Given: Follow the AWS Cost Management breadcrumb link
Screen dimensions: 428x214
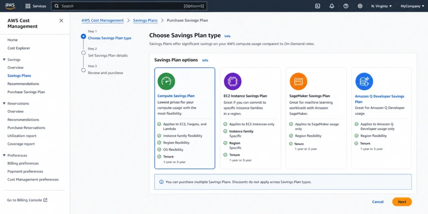Looking at the screenshot, I should pyautogui.click(x=103, y=20).
